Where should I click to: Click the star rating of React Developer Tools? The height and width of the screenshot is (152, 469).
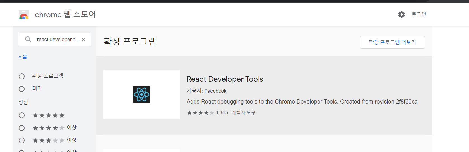(200, 113)
